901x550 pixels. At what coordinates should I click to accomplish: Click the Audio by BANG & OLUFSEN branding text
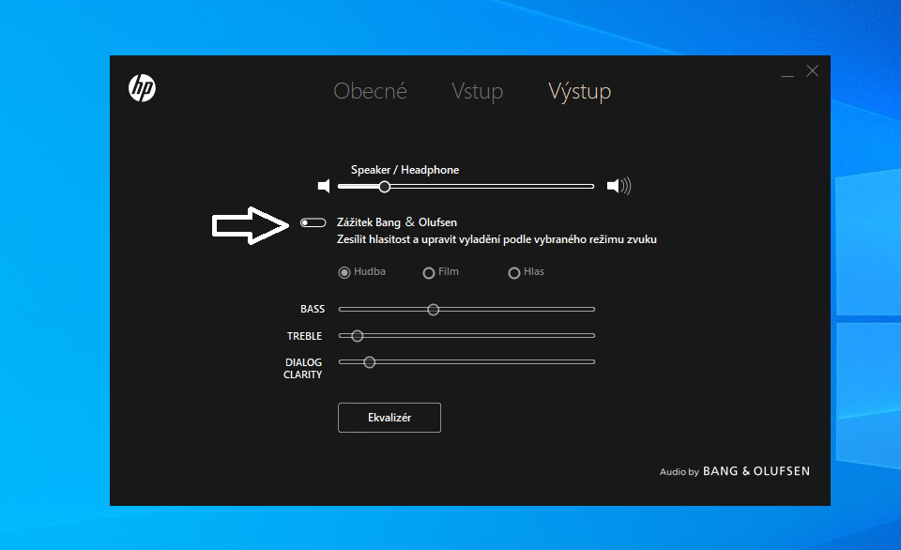click(734, 471)
